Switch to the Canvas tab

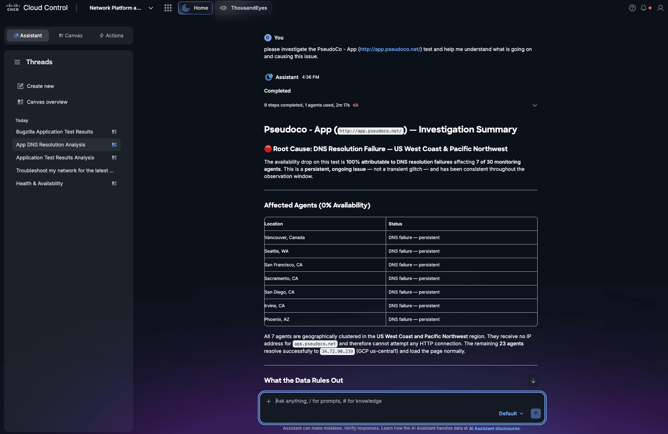click(71, 36)
